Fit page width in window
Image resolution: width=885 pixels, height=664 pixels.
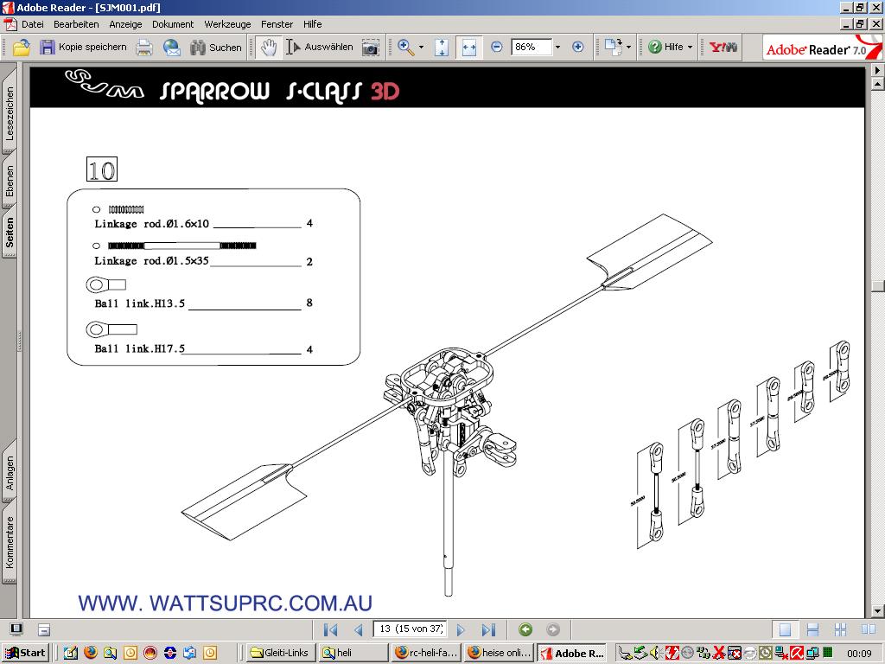coord(469,48)
